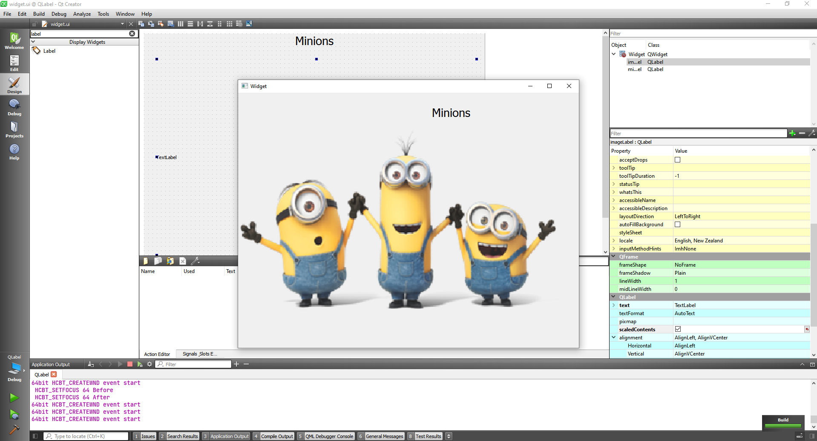
Task: Open the General Messages pane
Action: tap(381, 436)
